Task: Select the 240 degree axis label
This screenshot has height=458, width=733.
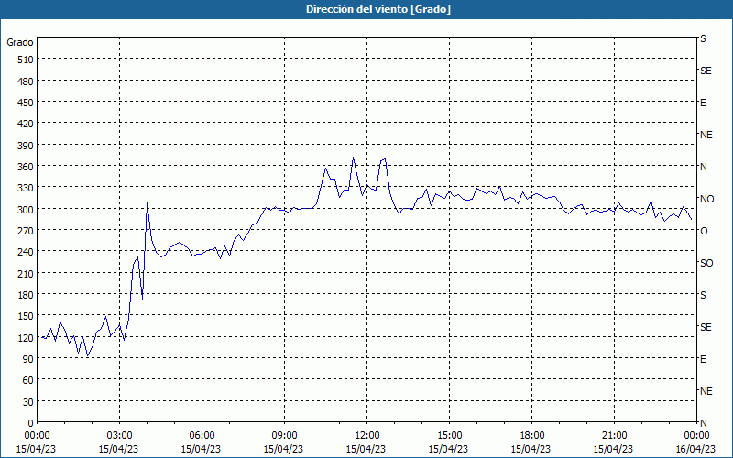Action: [26, 253]
